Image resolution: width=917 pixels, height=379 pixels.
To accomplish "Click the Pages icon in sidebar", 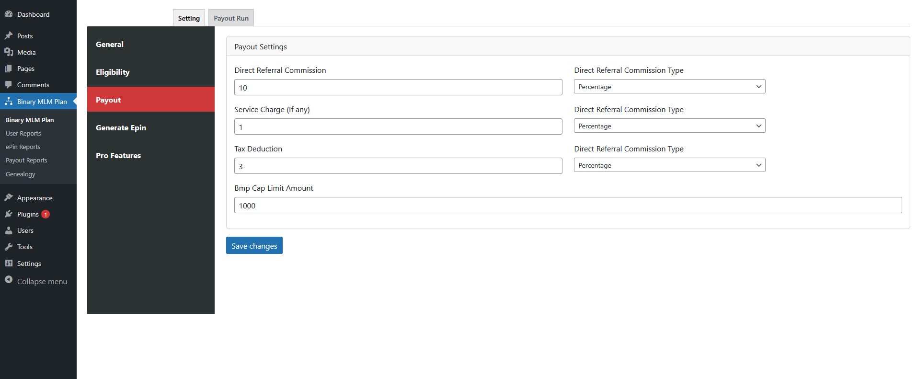I will pyautogui.click(x=9, y=69).
